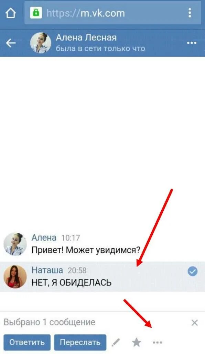Mark message important with star icon

point(137,343)
